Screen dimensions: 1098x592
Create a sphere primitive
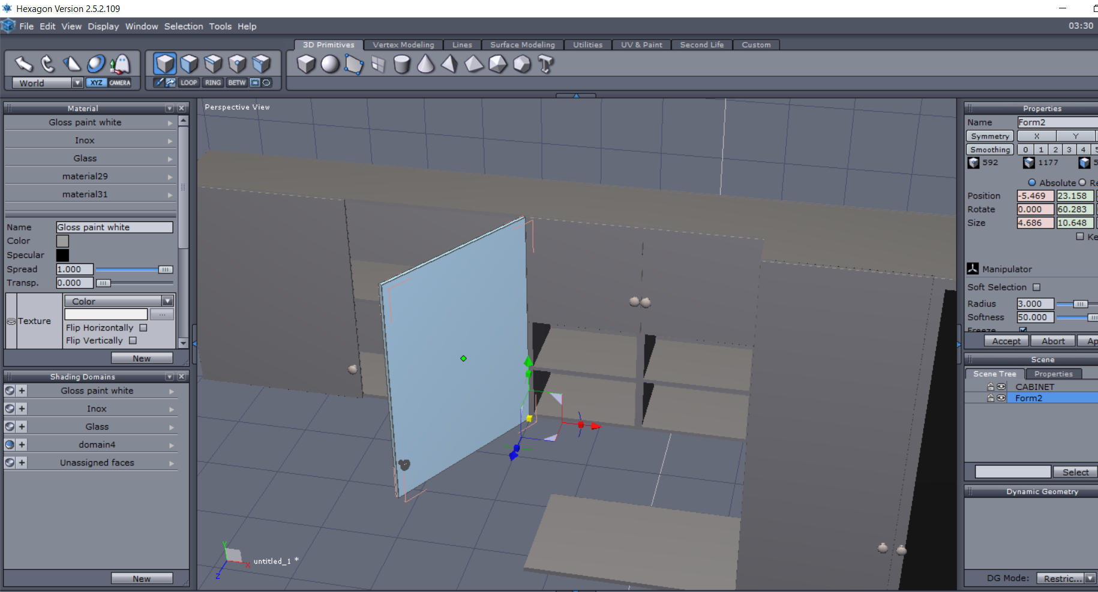[330, 64]
